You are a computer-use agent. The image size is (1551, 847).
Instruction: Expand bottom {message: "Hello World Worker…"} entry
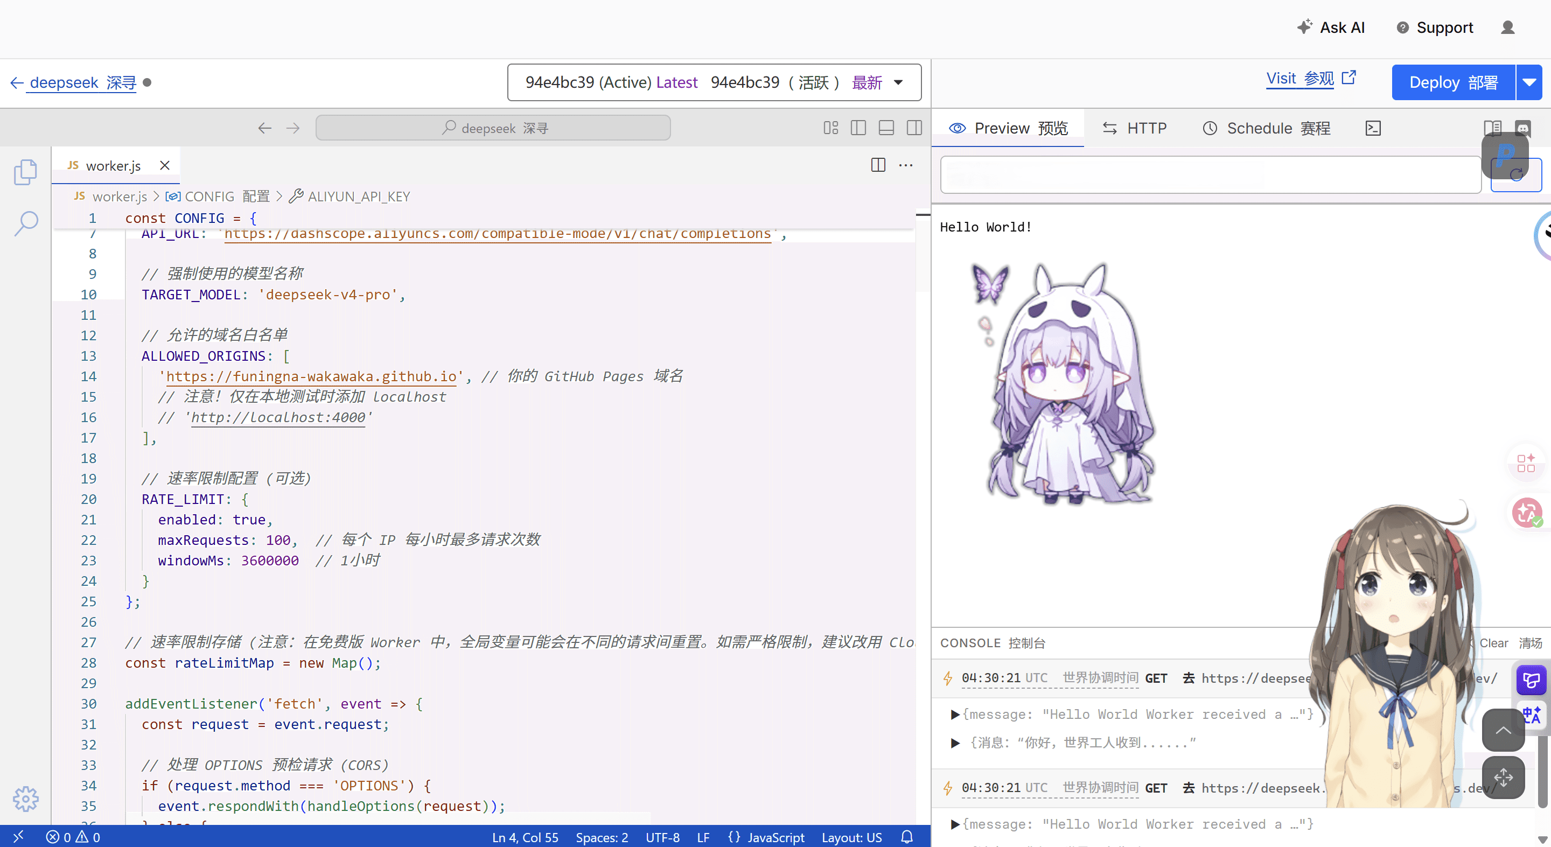click(x=955, y=824)
